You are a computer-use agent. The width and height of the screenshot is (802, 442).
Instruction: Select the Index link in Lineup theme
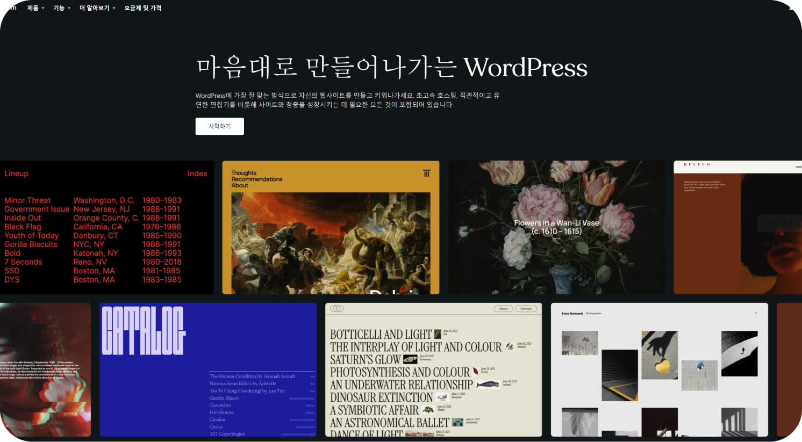tap(197, 173)
